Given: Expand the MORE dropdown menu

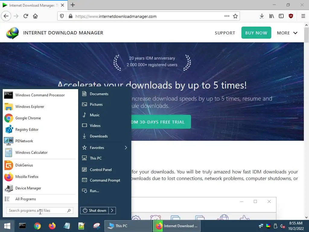Looking at the screenshot, I should tap(287, 33).
